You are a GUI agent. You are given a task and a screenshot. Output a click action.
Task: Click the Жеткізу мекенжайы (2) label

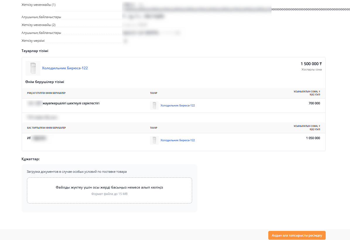click(38, 25)
